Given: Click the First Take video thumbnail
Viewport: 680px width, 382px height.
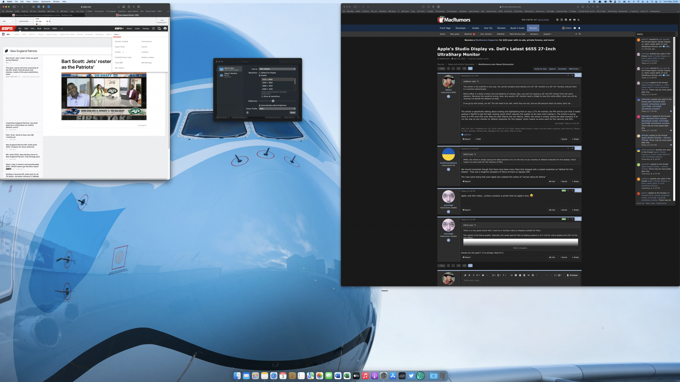Looking at the screenshot, I should pyautogui.click(x=104, y=96).
